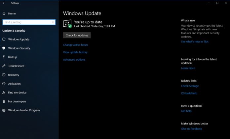Close the Settings window

point(226,3)
